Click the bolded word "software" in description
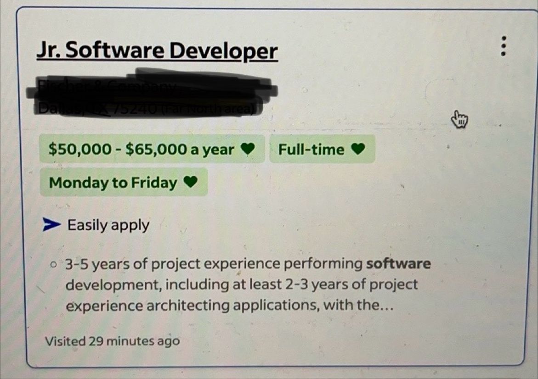The image size is (538, 379). pyautogui.click(x=398, y=263)
